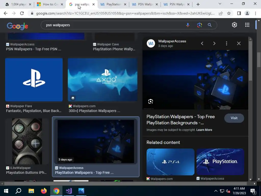Viewport: 261px width, 196px height.
Task: Open File Explorer from the taskbar
Action: tap(31, 191)
